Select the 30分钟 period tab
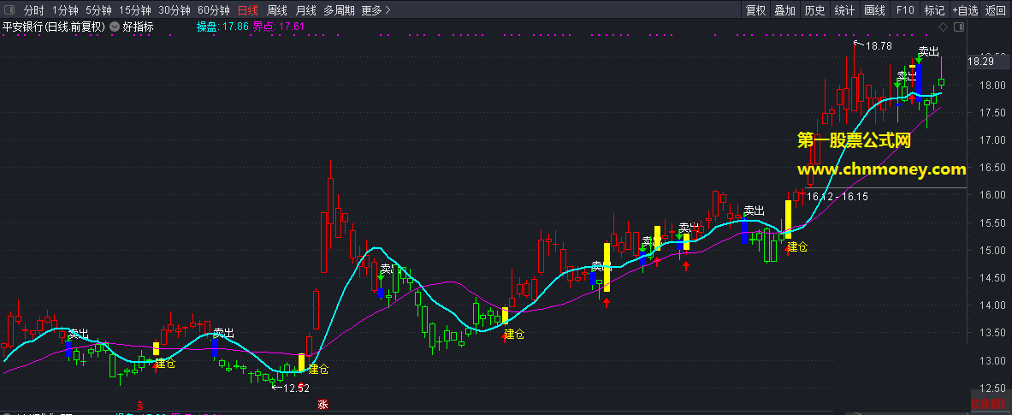 point(175,10)
